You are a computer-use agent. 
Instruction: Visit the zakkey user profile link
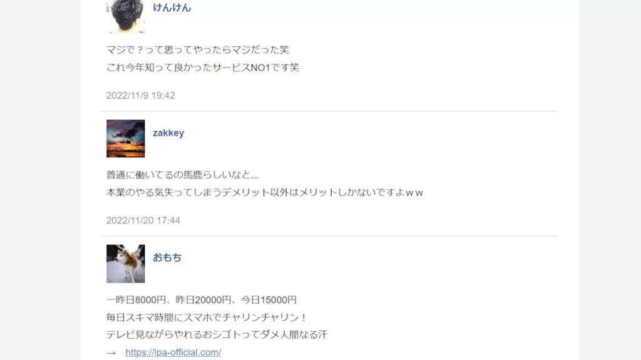[168, 132]
